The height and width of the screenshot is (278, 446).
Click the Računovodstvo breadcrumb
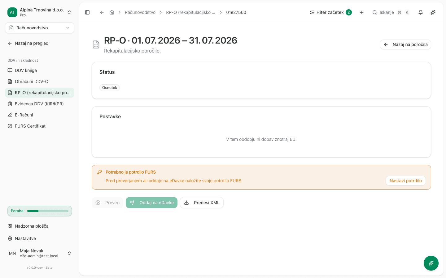140,12
